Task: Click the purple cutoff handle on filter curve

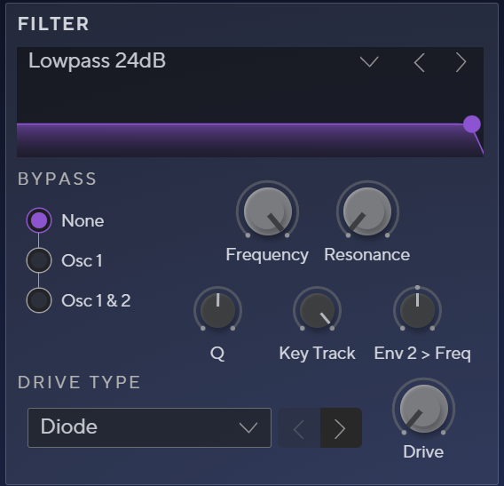Action: [472, 124]
